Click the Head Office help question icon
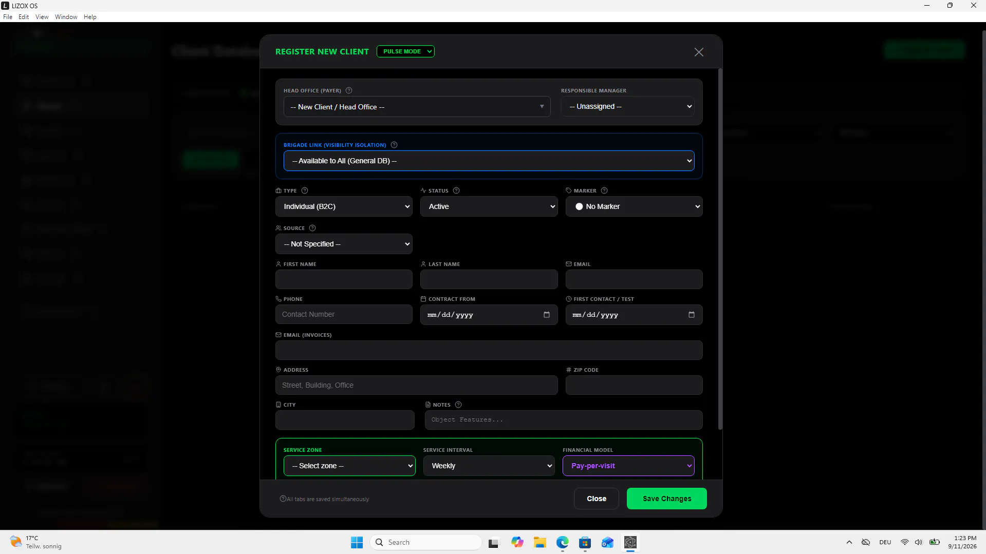 pyautogui.click(x=349, y=90)
